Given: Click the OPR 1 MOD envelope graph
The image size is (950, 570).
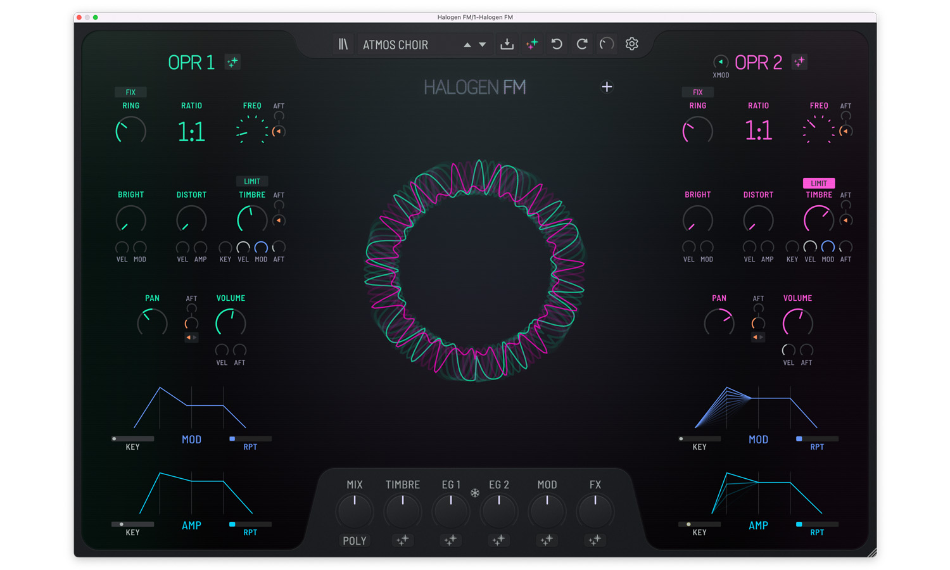Looking at the screenshot, I should point(190,408).
